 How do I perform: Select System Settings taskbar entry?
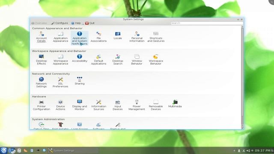pyautogui.click(x=73, y=150)
